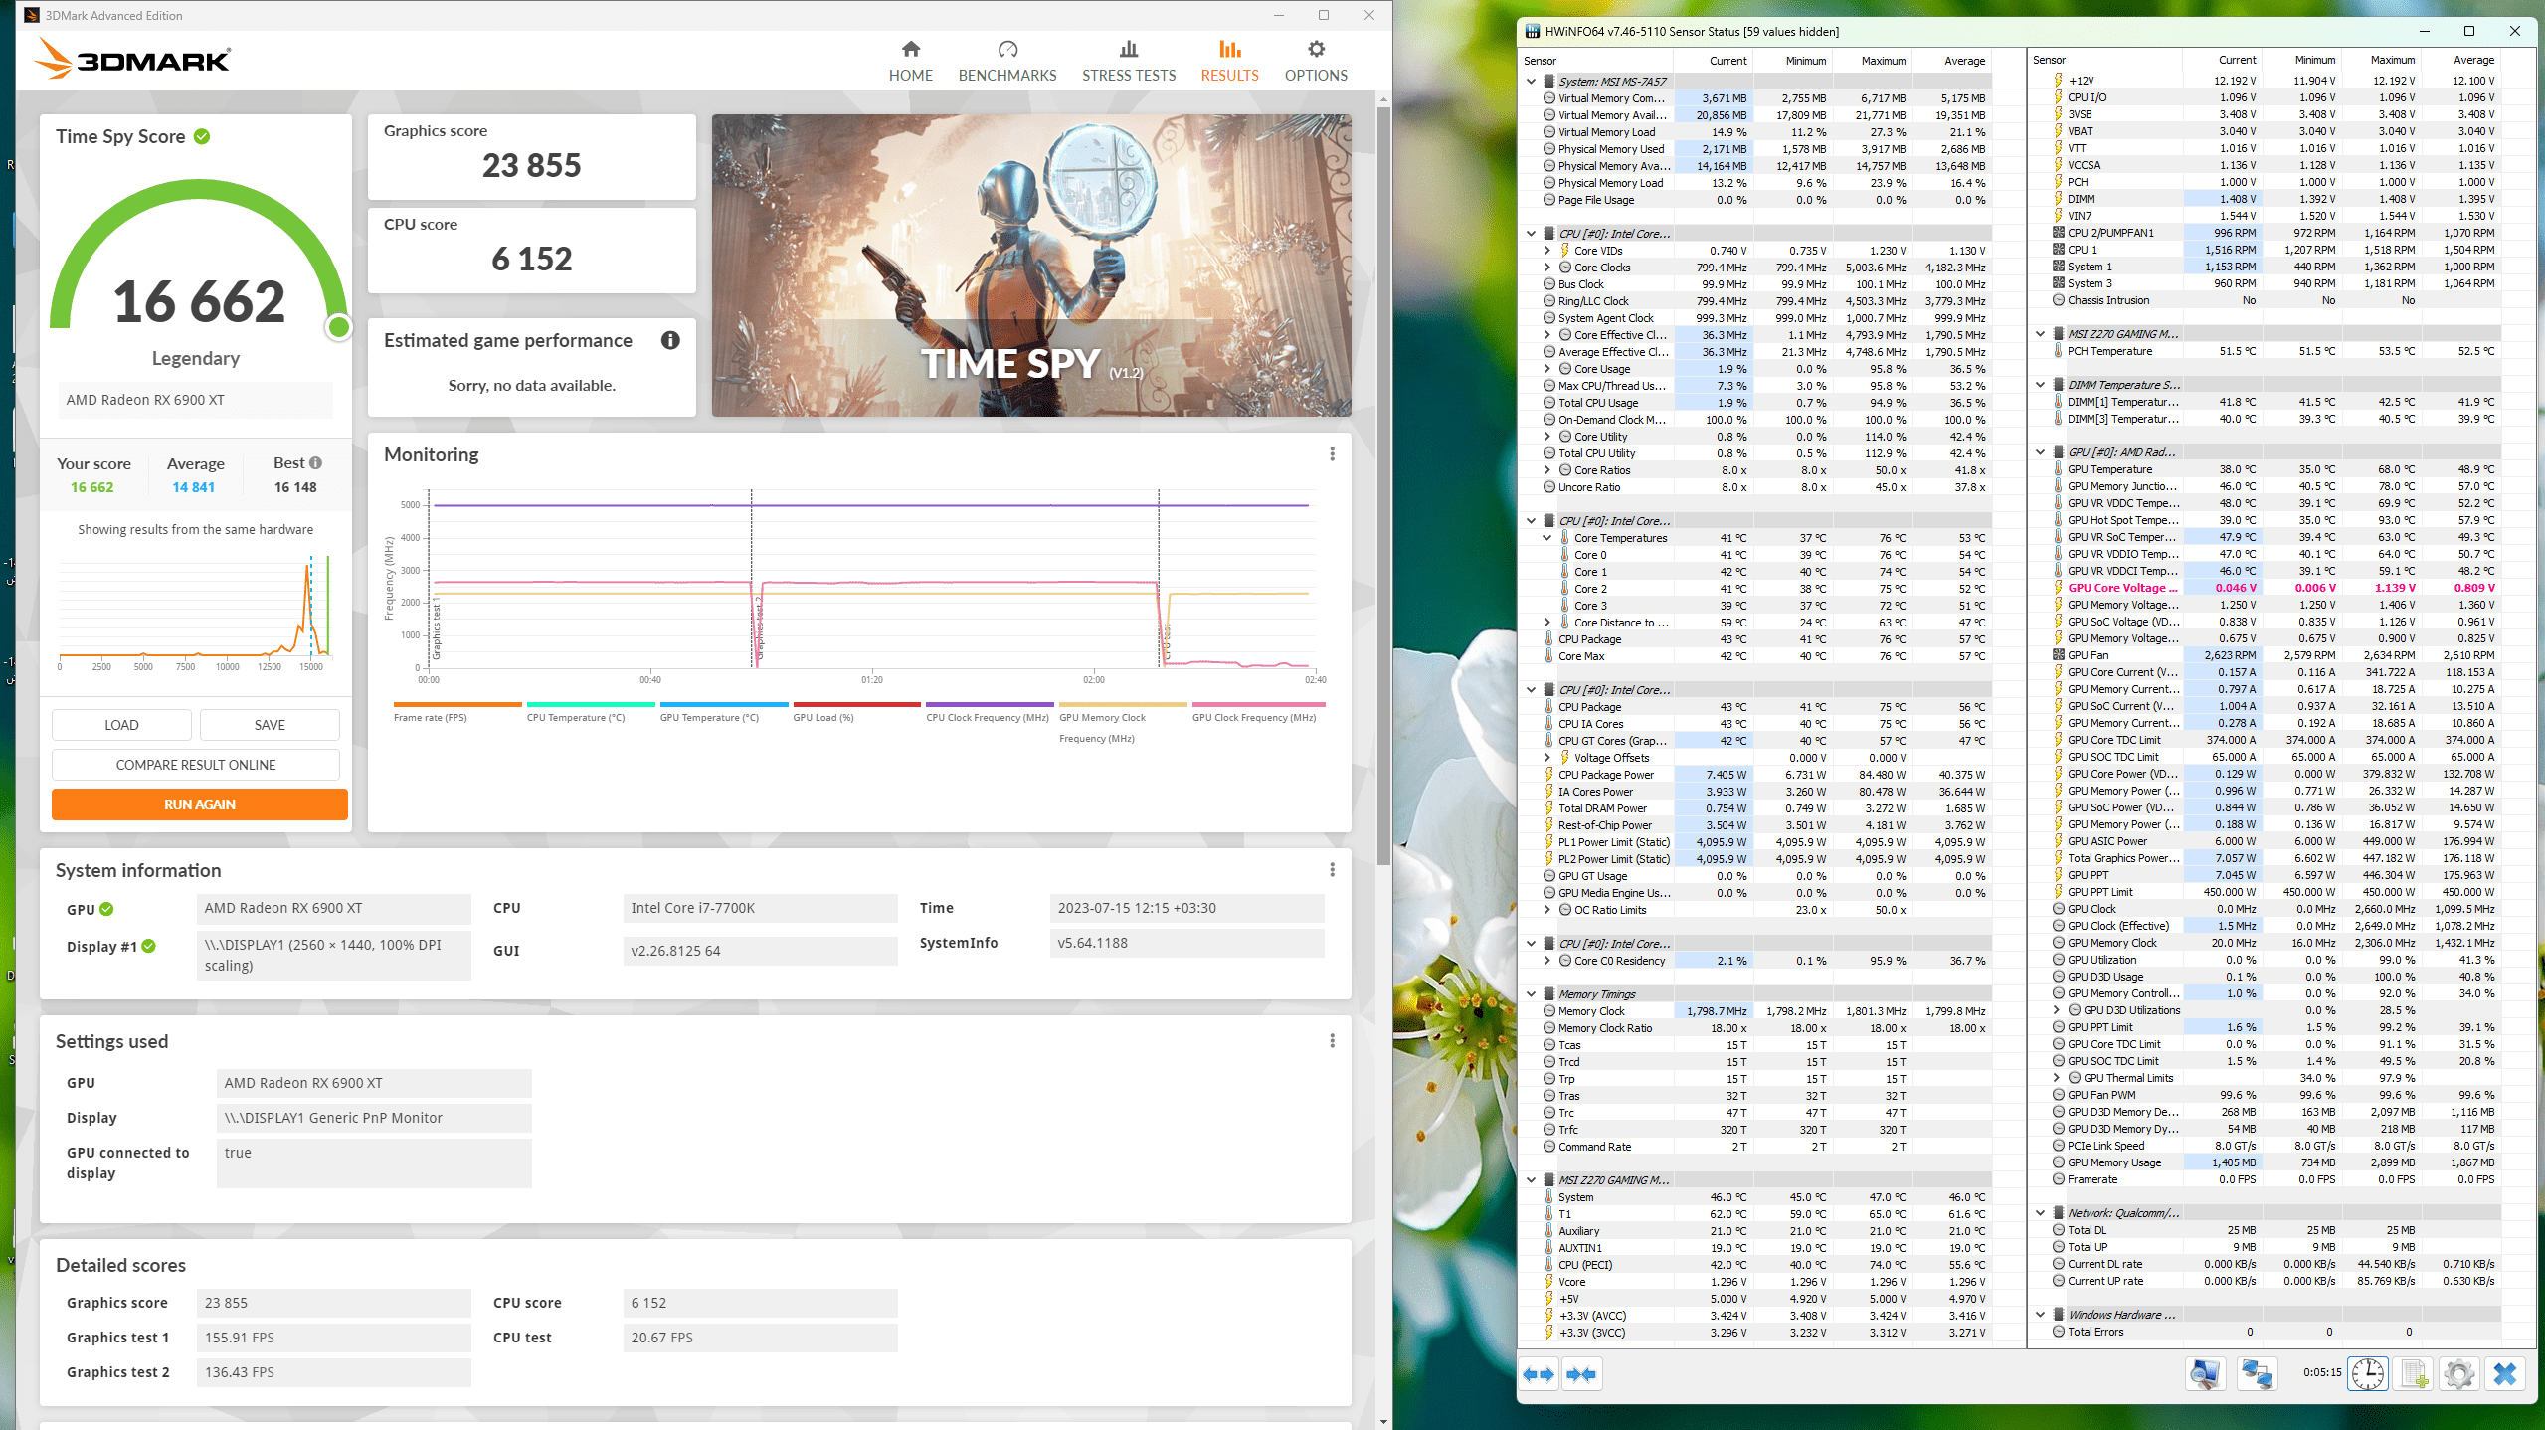Screen dimensions: 2545x1430
Task: Click the Chassis Intrusion sensor icon
Action: (2059, 300)
